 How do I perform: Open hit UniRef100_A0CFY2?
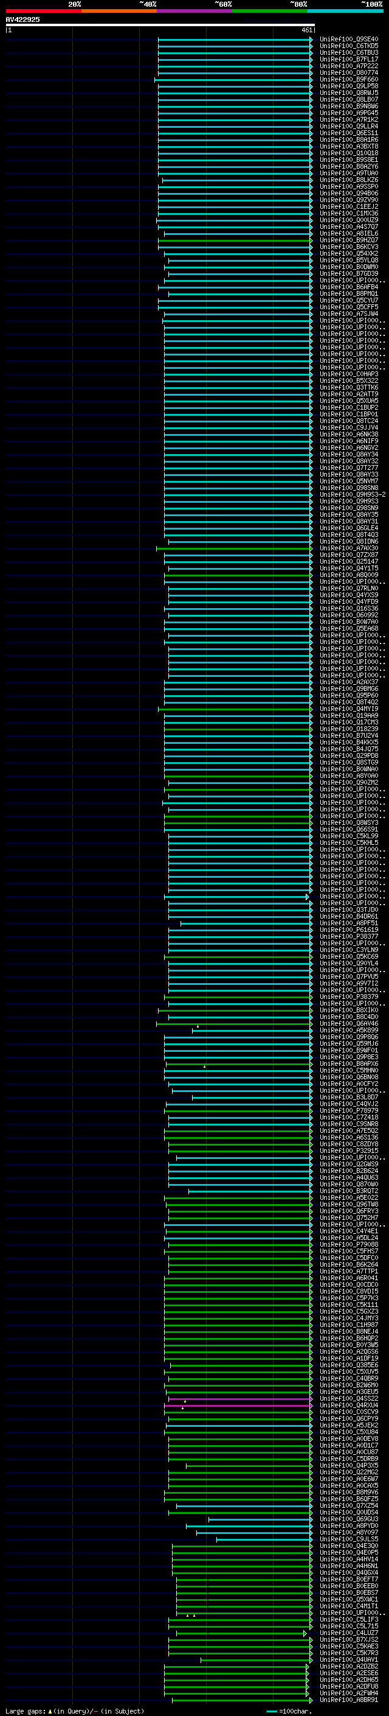(348, 1084)
